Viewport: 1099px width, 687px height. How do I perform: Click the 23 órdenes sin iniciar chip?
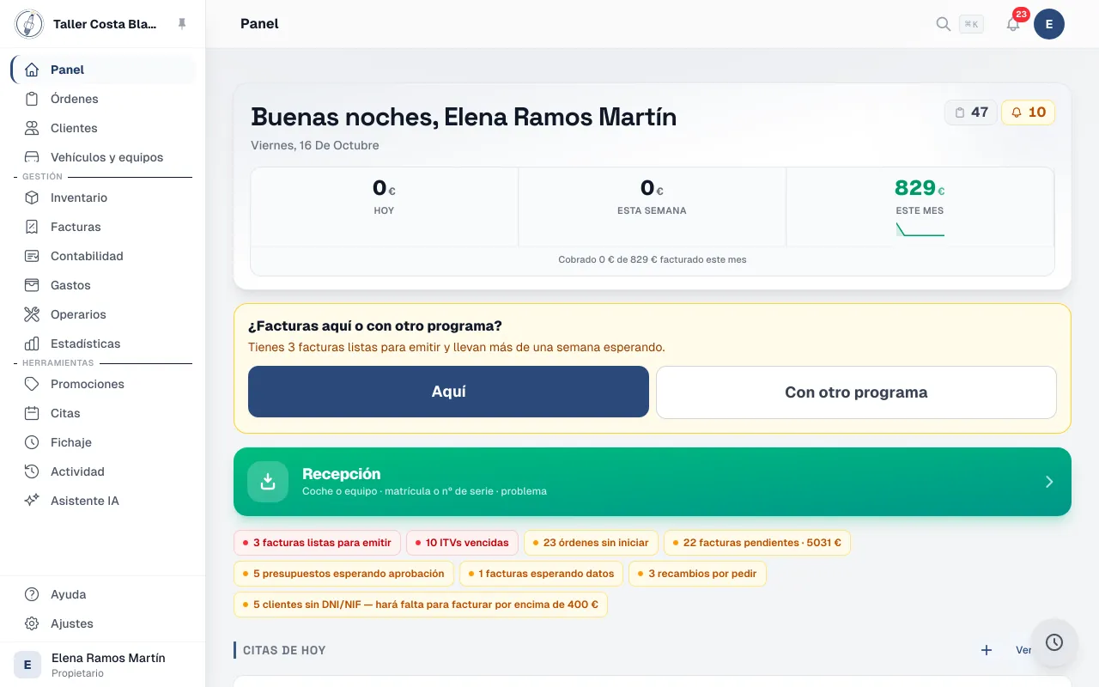tap(591, 543)
